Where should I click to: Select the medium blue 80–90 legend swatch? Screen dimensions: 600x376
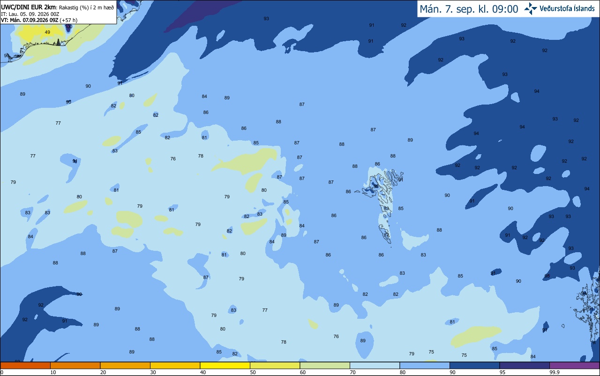pos(425,365)
